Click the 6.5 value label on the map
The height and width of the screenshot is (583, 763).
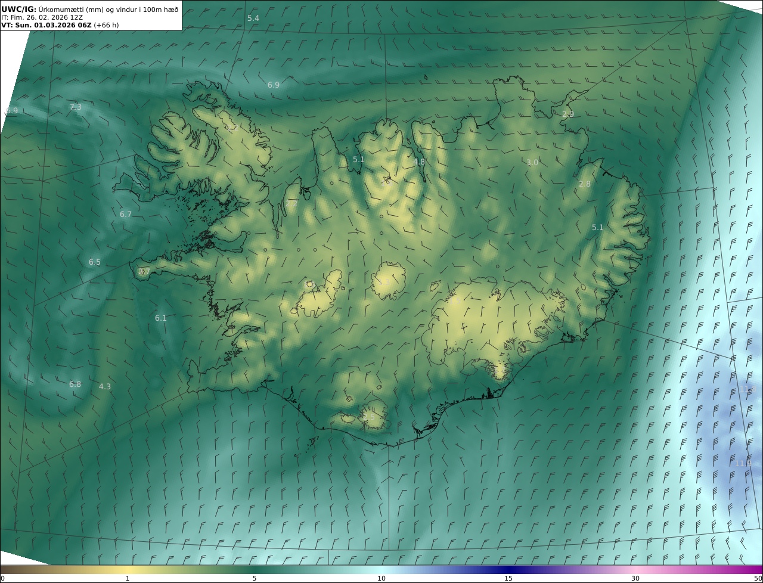tap(95, 262)
